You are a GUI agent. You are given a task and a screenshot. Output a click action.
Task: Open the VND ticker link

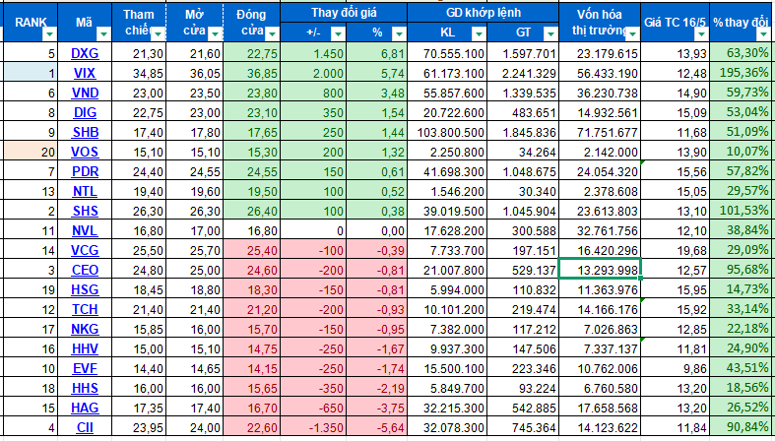pos(85,93)
